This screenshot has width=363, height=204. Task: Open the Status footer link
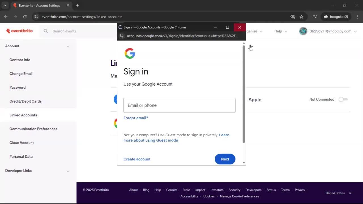(x=271, y=190)
